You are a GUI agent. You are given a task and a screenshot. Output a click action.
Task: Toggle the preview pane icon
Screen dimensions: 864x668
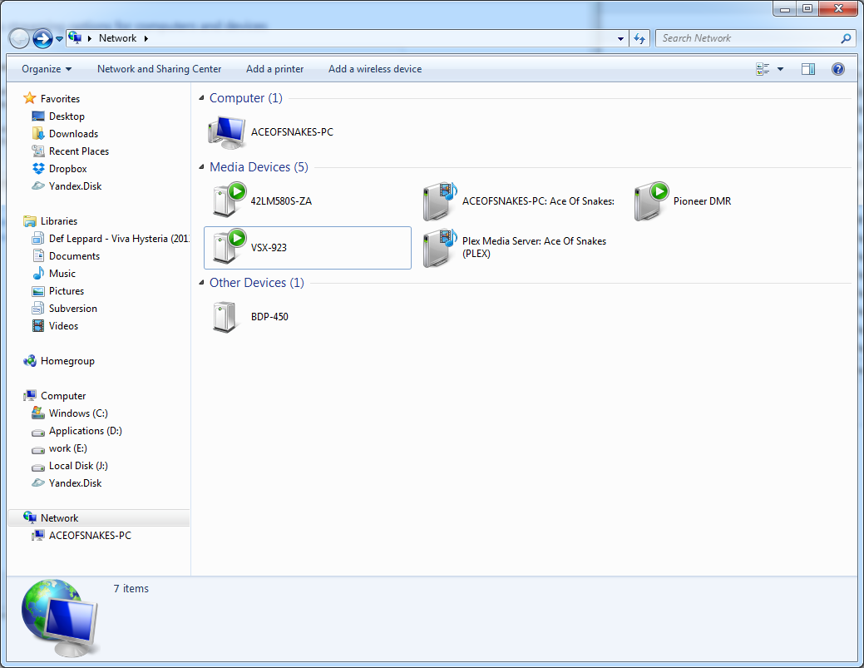click(x=808, y=69)
